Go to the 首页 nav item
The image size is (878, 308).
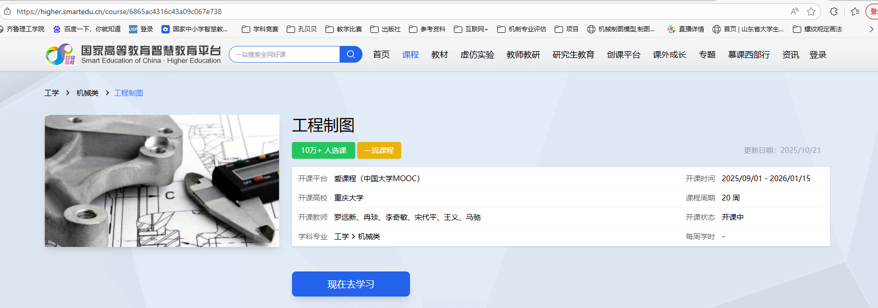[381, 55]
